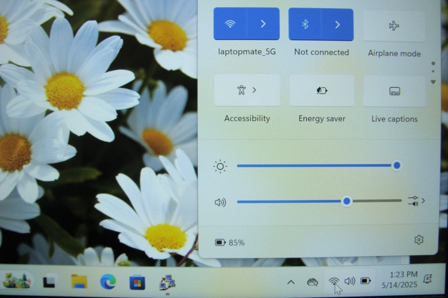Click the brightness slider handle
The image size is (448, 298).
(x=396, y=165)
